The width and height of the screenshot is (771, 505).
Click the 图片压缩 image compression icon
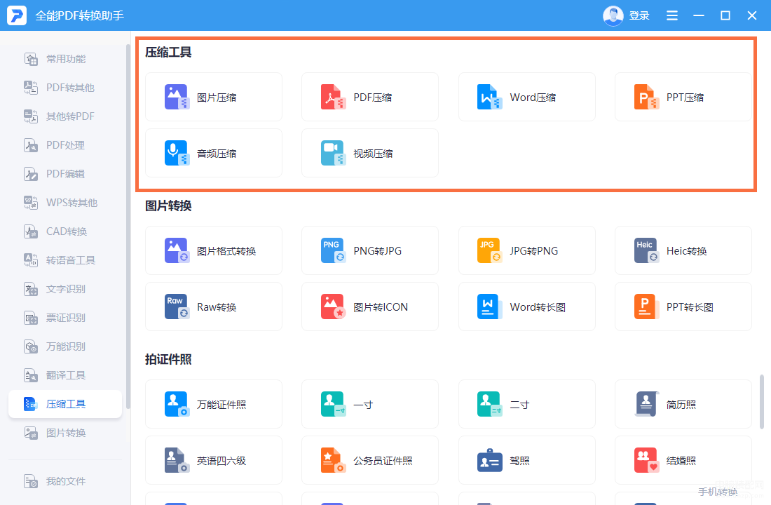176,97
